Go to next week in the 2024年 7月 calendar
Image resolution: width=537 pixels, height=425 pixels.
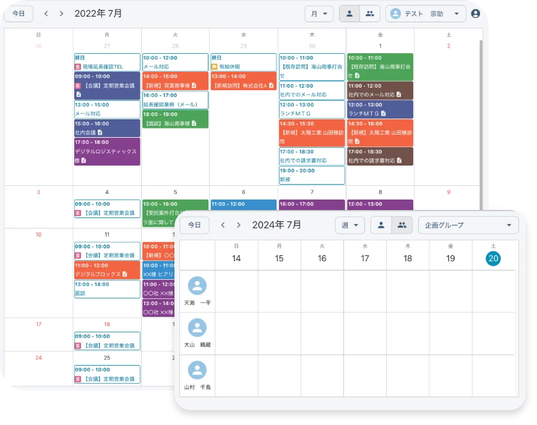click(239, 225)
